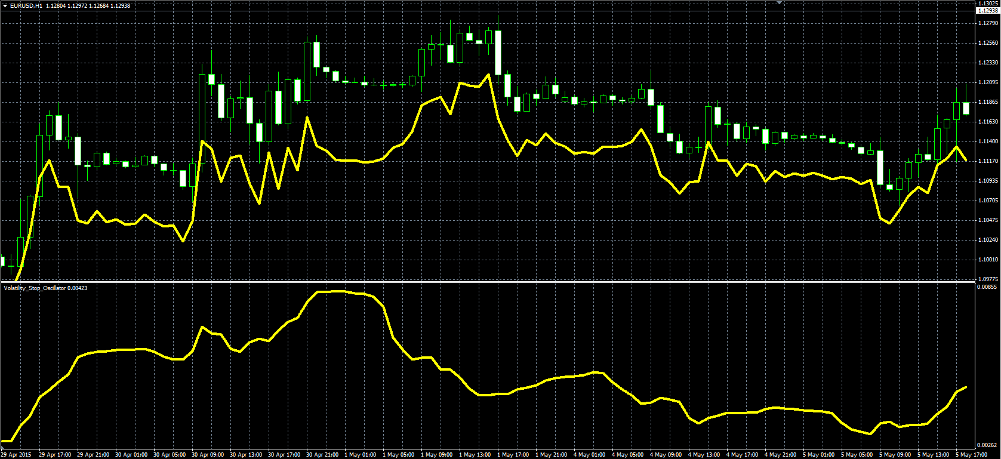Click the 5 May 01:00 time label
This screenshot has width=1001, height=459.
[x=819, y=455]
